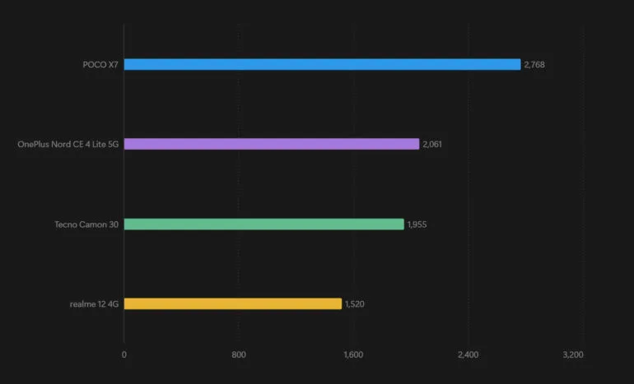634x384 pixels.
Task: Click the blue POCO X7 bar
Action: click(322, 65)
